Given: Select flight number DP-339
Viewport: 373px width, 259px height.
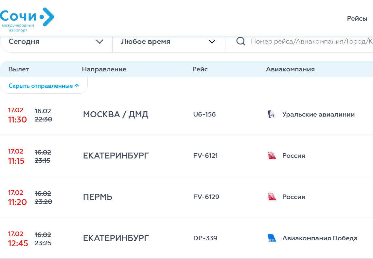Looking at the screenshot, I should pyautogui.click(x=205, y=238).
